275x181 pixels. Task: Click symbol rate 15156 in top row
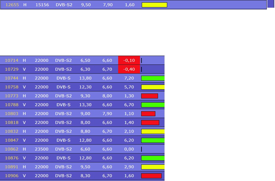tap(42, 5)
